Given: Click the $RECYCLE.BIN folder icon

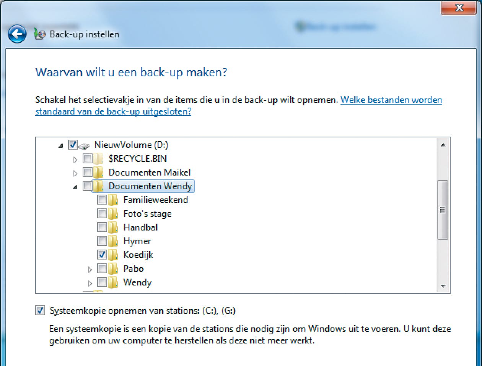Looking at the screenshot, I should (98, 159).
